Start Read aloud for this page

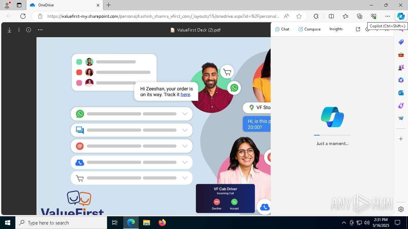point(287,16)
